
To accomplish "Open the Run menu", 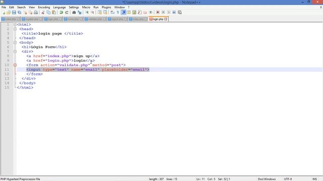I will click(x=96, y=7).
